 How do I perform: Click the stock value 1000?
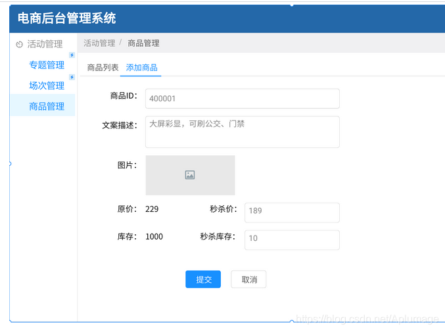point(154,237)
